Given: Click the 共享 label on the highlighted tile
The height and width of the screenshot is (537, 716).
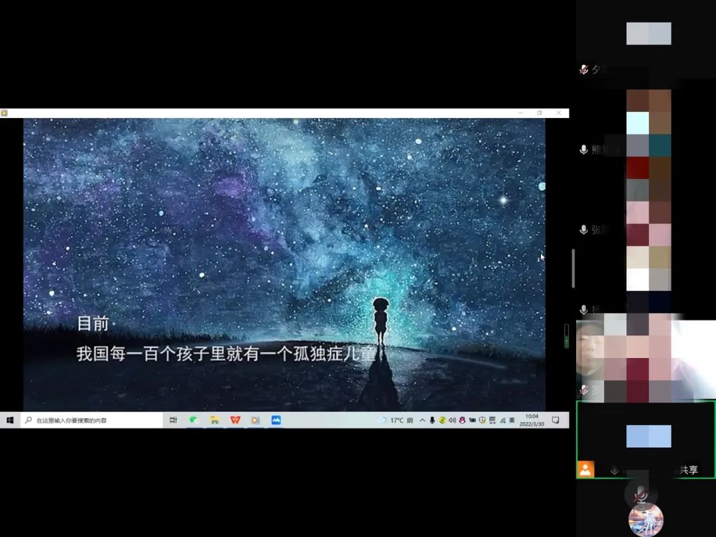Looking at the screenshot, I should [x=689, y=470].
